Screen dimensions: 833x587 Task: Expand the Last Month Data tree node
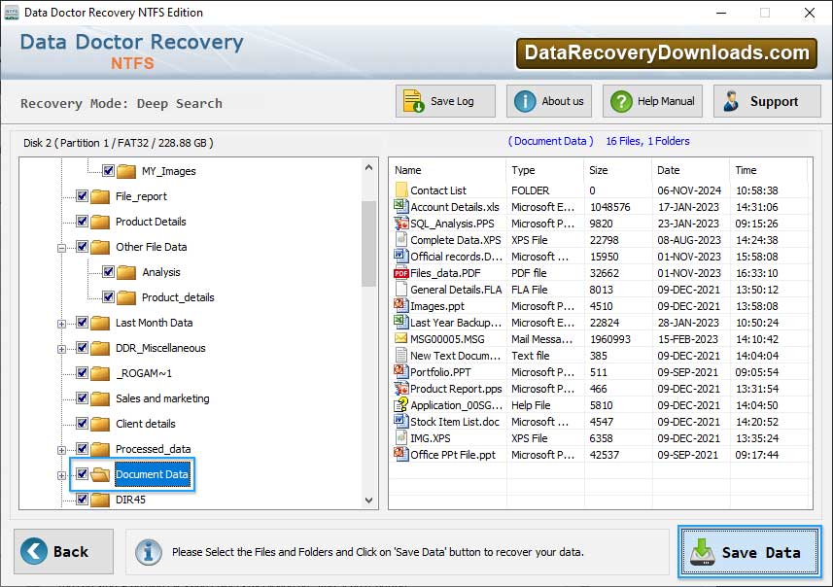point(61,324)
